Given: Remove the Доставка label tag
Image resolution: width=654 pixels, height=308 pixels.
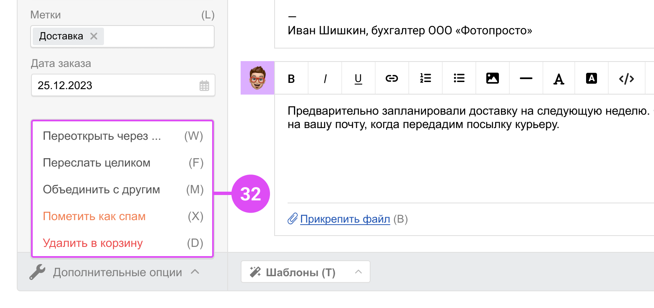Looking at the screenshot, I should coord(94,36).
